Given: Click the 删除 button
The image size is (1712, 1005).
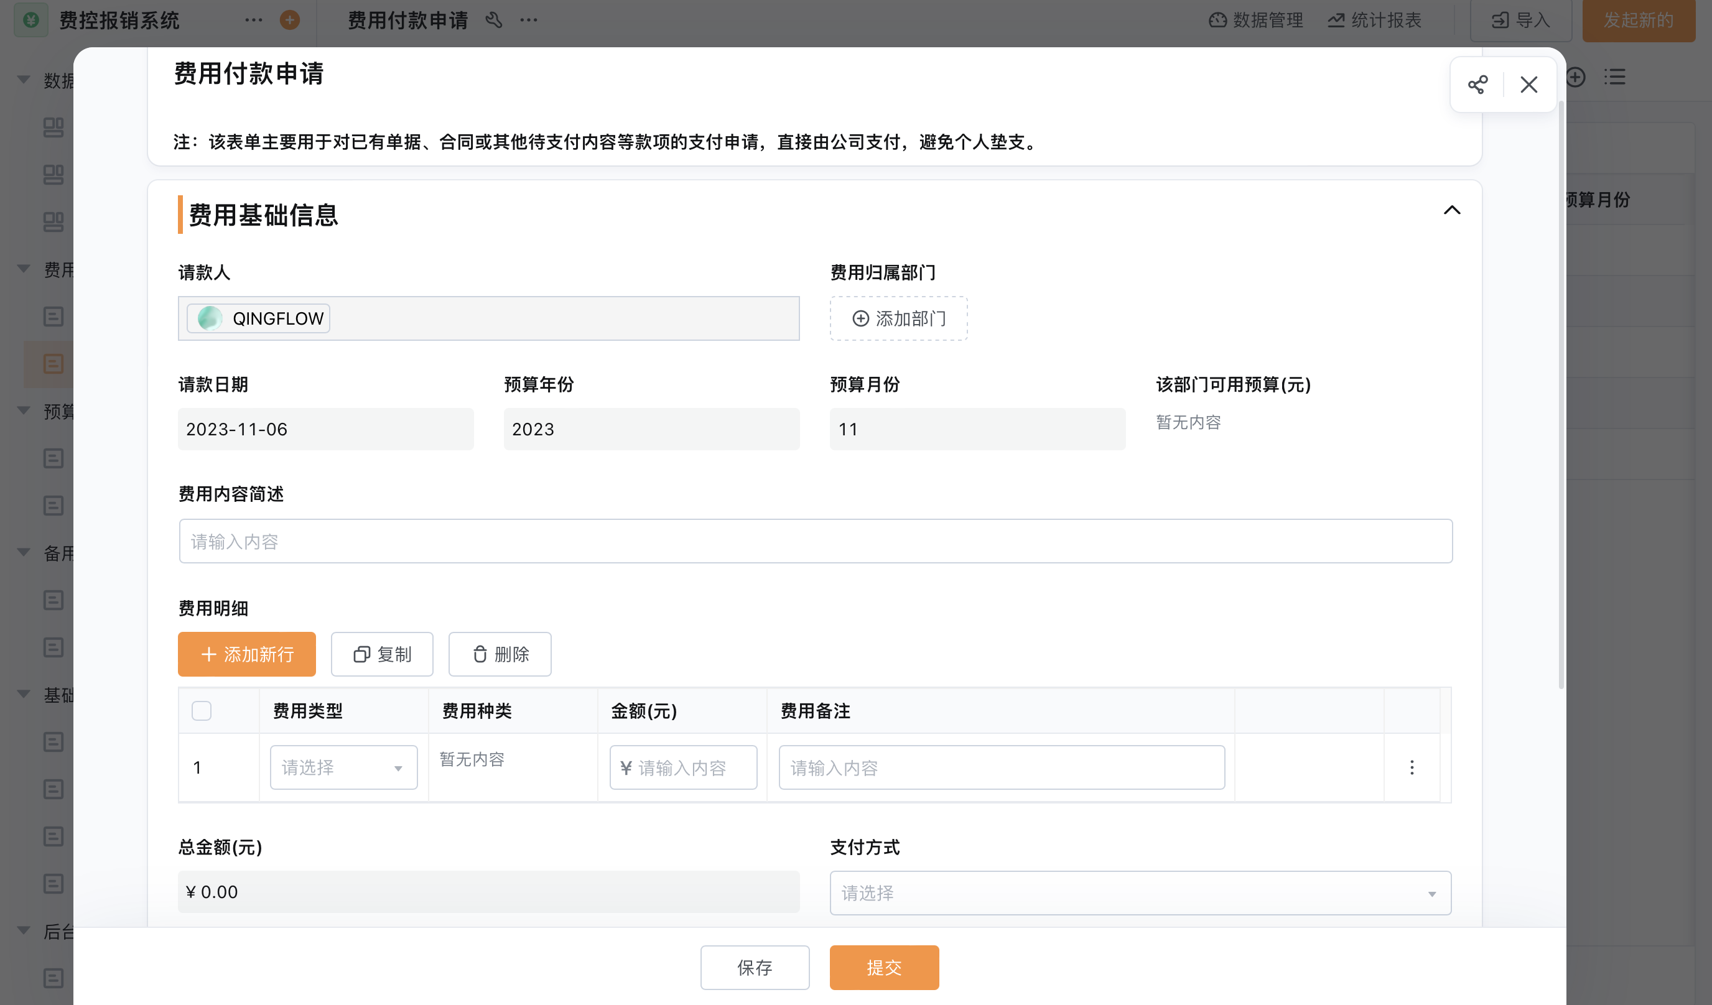Looking at the screenshot, I should click(500, 654).
